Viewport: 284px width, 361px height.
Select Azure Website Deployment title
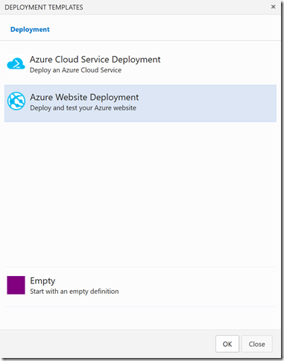click(84, 97)
